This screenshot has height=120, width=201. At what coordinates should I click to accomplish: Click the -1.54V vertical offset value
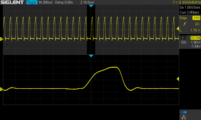[x=195, y=46]
